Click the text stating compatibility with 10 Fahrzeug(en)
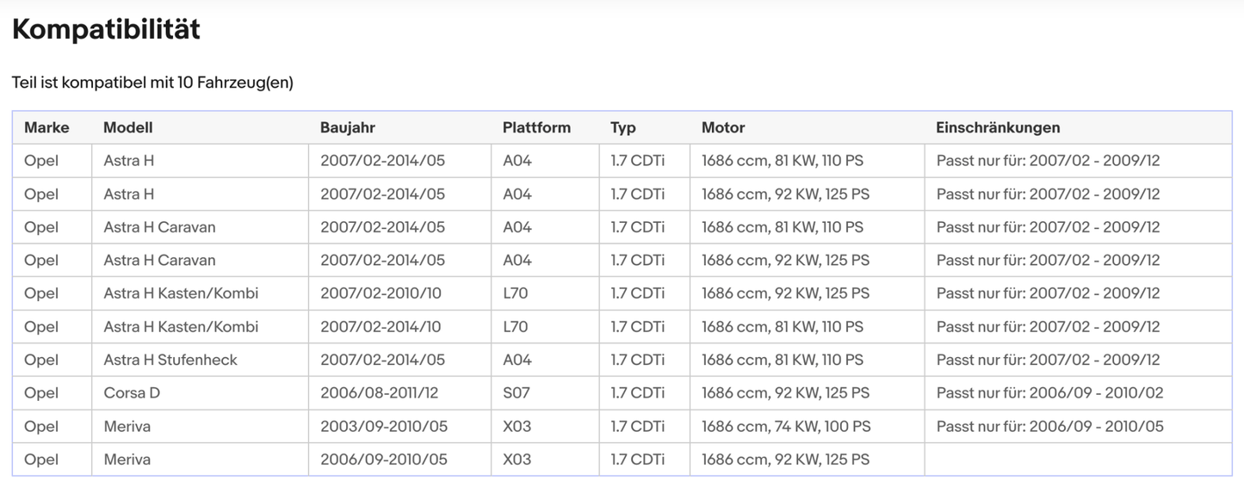The height and width of the screenshot is (487, 1244). pyautogui.click(x=152, y=83)
